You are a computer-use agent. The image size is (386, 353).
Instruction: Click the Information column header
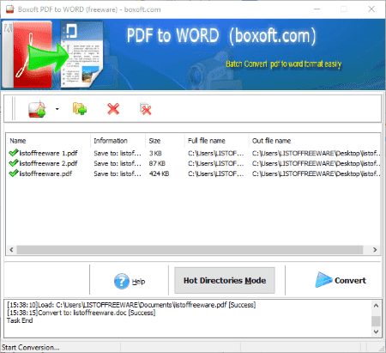118,141
